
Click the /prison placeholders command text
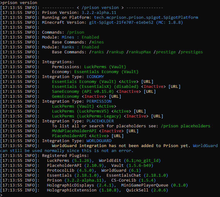tap(185, 126)
